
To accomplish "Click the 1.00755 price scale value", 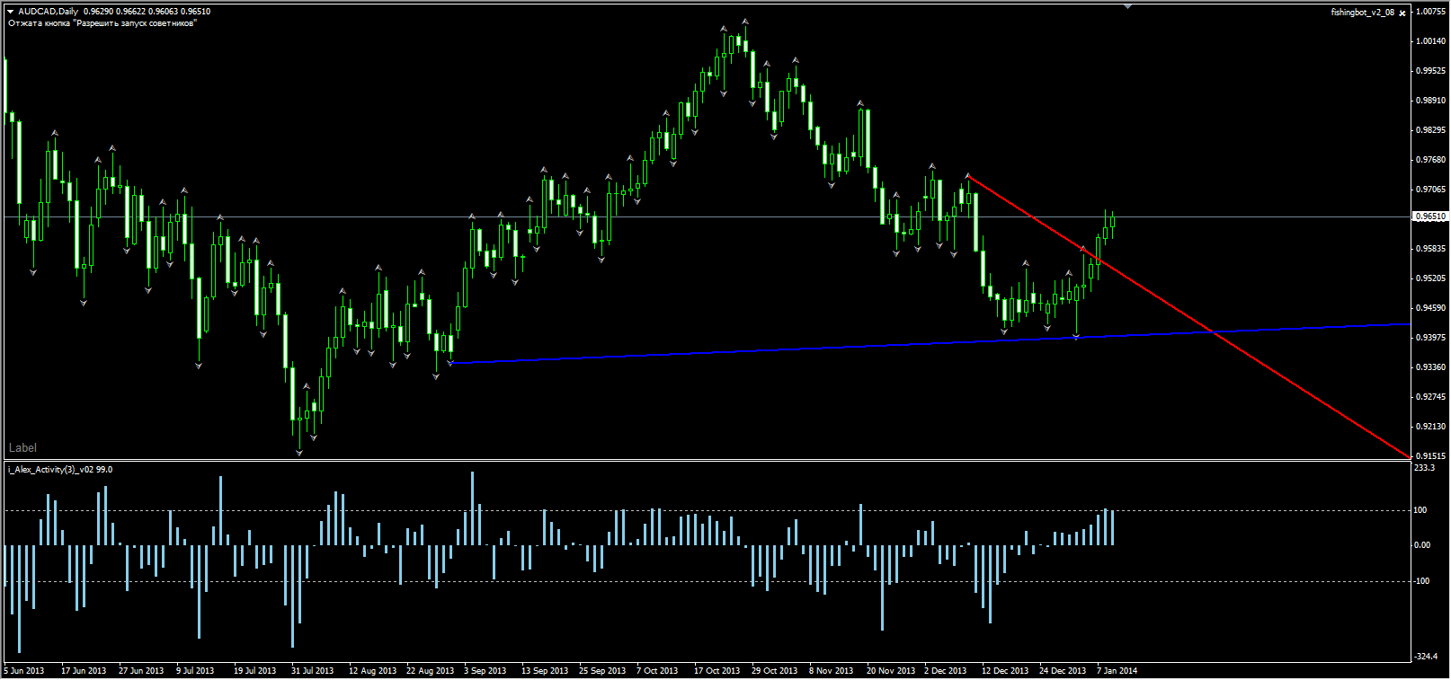I will point(1431,12).
